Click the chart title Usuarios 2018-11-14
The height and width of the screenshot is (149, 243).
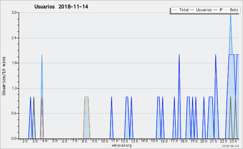click(61, 6)
